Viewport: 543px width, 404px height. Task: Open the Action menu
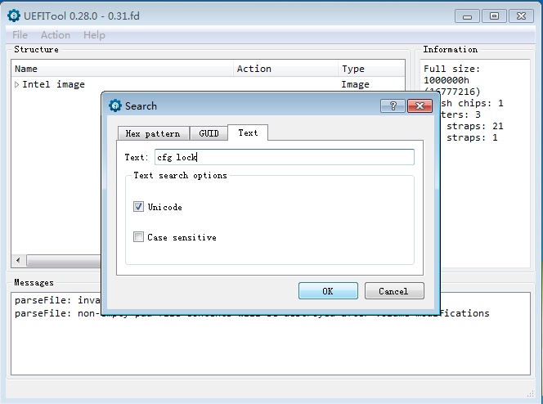(56, 35)
